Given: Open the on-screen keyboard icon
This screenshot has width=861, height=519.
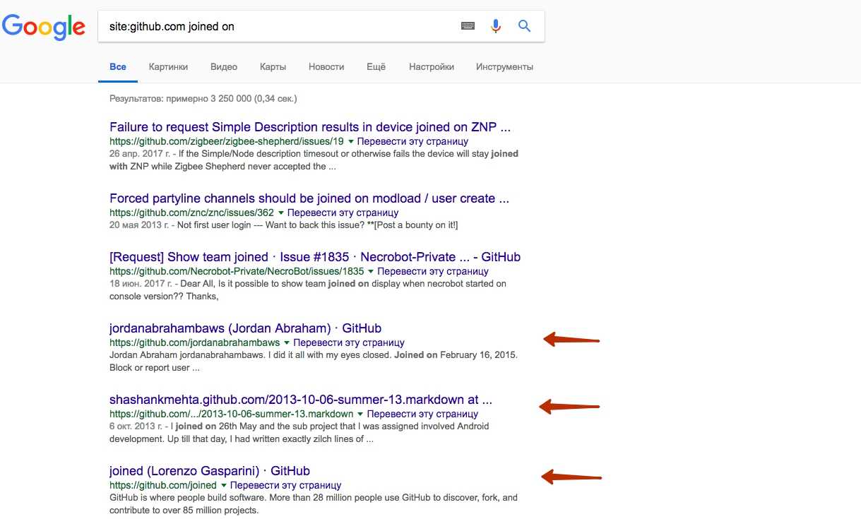Looking at the screenshot, I should click(x=468, y=26).
